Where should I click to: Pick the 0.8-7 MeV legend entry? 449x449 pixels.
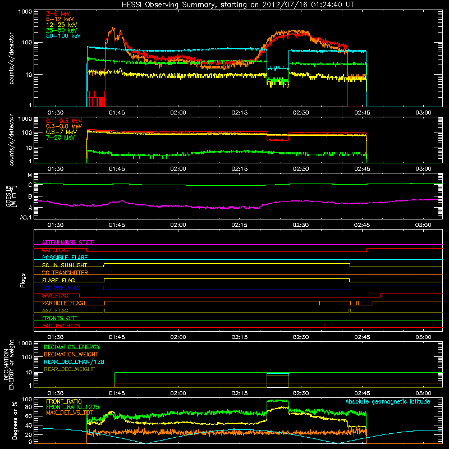click(x=61, y=132)
